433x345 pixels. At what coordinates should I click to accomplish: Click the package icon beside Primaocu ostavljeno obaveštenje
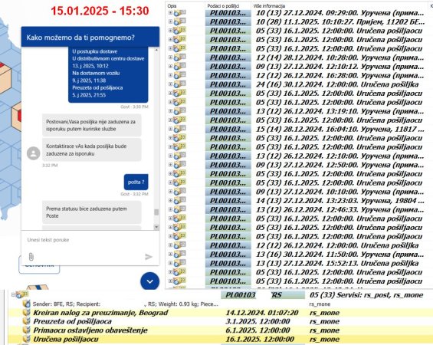[x=27, y=330]
